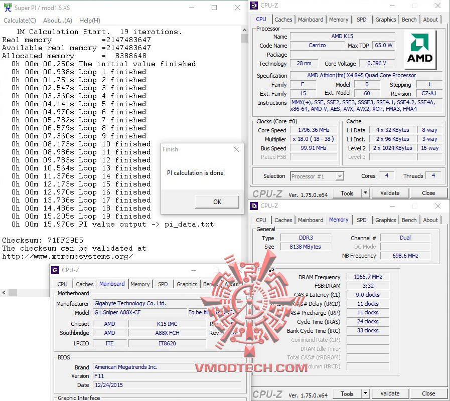This screenshot has height=401, width=450.
Task: Click the CPU-Z icon in top window title bar
Action: [254, 6]
